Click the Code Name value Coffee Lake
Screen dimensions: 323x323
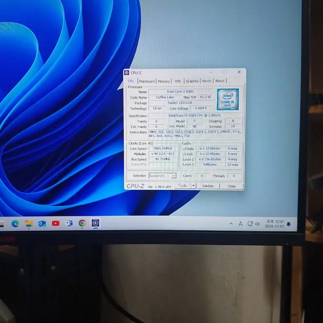(x=165, y=97)
